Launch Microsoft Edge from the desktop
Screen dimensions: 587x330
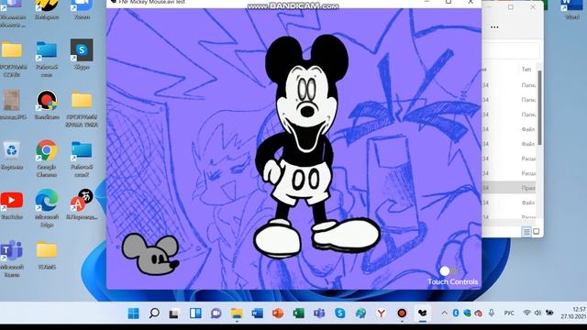coord(47,208)
